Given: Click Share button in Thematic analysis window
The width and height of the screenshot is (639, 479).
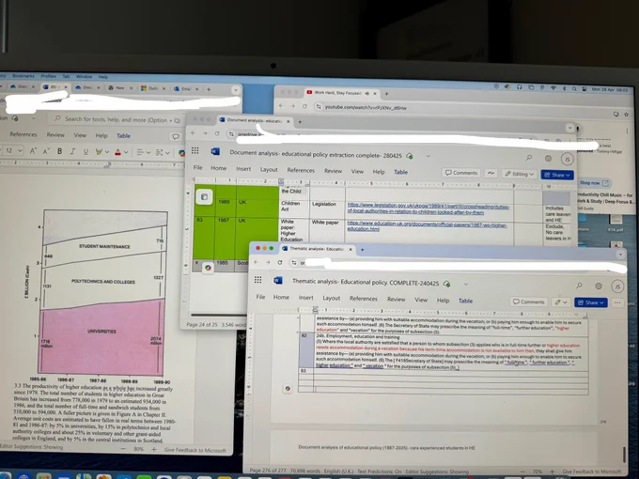Looking at the screenshot, I should click(x=591, y=302).
